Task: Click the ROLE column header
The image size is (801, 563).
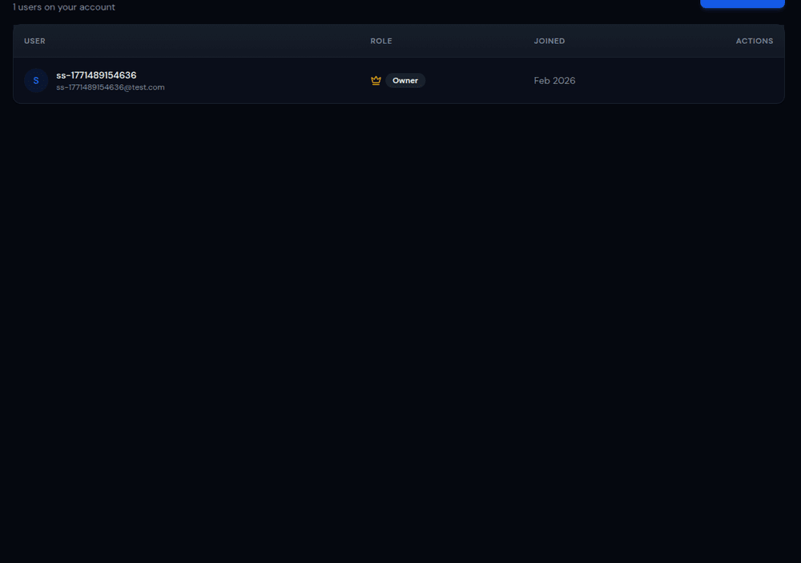Action: (381, 41)
